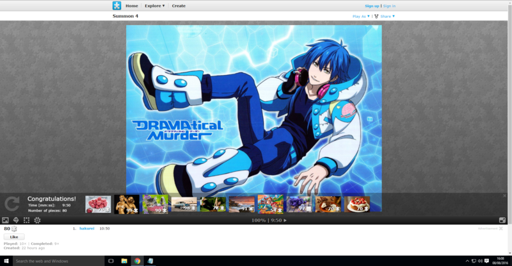Image resolution: width=512 pixels, height=266 pixels.
Task: Click the '10:50' best time entry
Action: (x=104, y=228)
